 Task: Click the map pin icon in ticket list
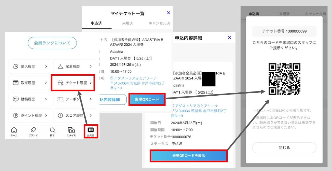click(112, 78)
